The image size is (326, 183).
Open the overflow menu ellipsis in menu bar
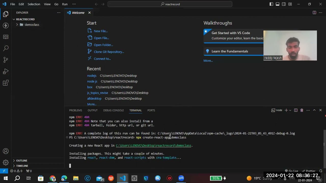pyautogui.click(x=74, y=4)
